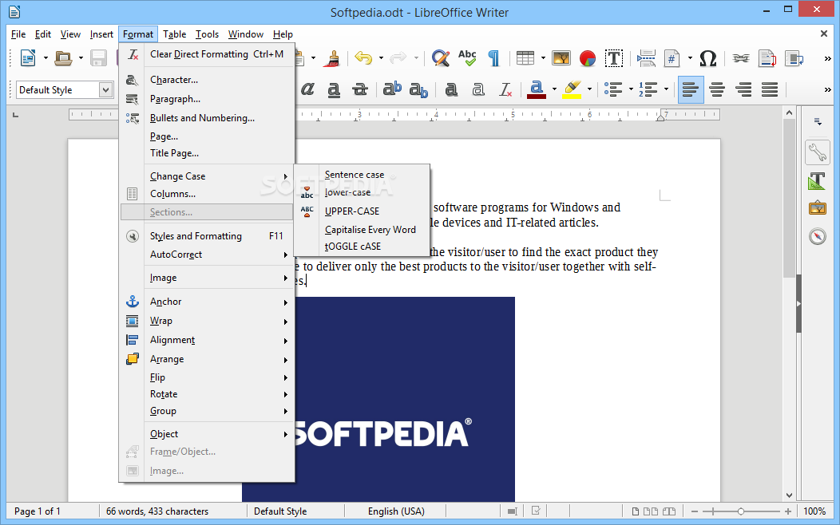Click the Save floppy disk icon
The width and height of the screenshot is (840, 525).
[x=98, y=57]
